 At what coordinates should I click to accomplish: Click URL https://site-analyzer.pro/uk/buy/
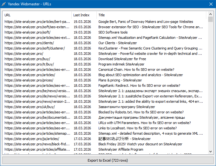point(30,107)
